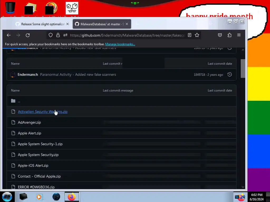Open the Windows Start button

coord(7,197)
